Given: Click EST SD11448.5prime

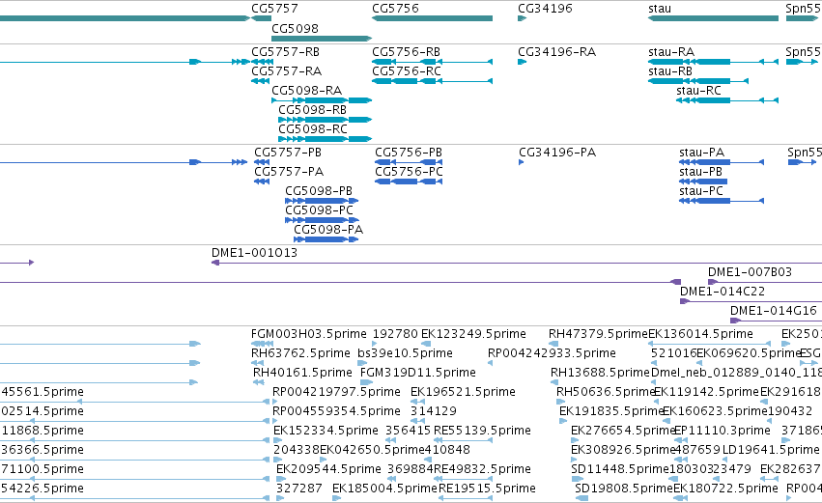Looking at the screenshot, I should pos(620,469).
